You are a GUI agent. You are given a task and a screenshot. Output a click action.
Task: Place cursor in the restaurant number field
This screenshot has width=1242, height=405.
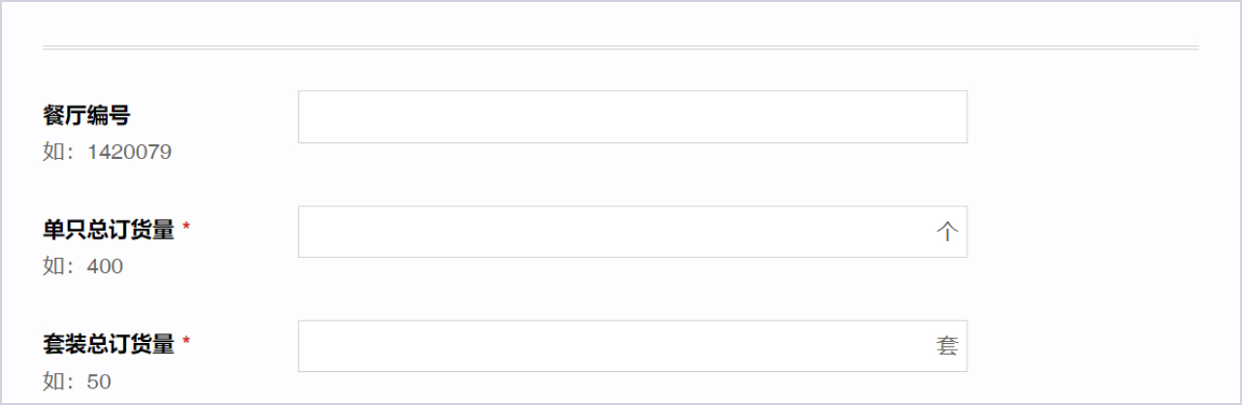point(632,117)
